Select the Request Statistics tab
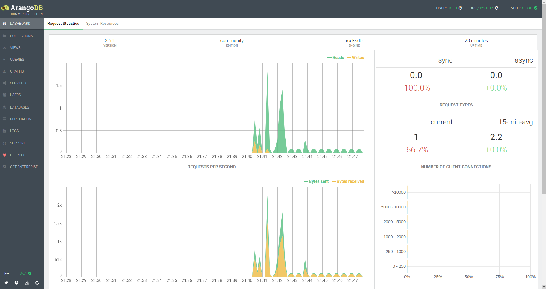The height and width of the screenshot is (289, 546). 63,24
